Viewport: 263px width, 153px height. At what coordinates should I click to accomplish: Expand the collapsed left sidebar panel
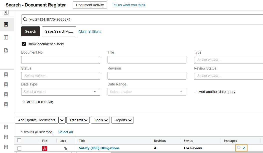click(x=6, y=12)
